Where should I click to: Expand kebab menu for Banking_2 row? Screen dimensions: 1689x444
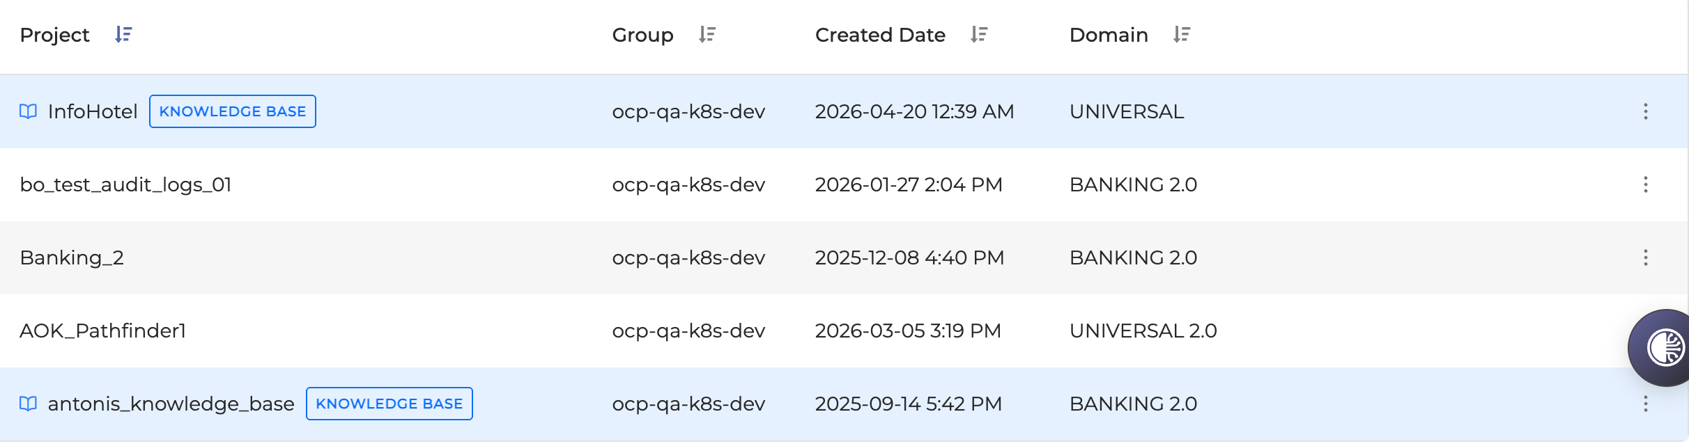(1645, 257)
